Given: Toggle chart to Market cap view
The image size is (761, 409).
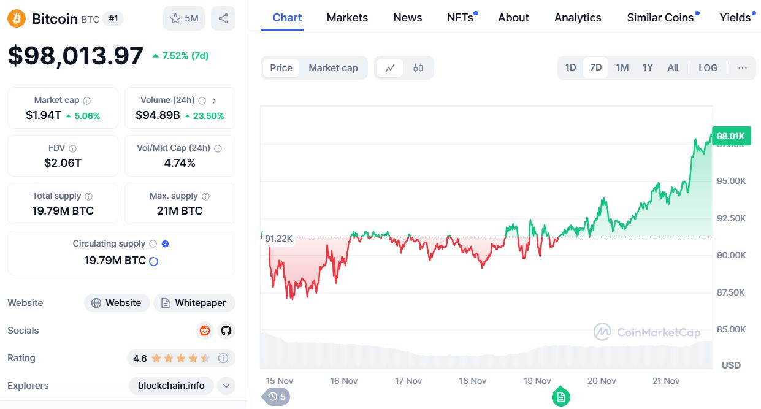Looking at the screenshot, I should tap(333, 68).
